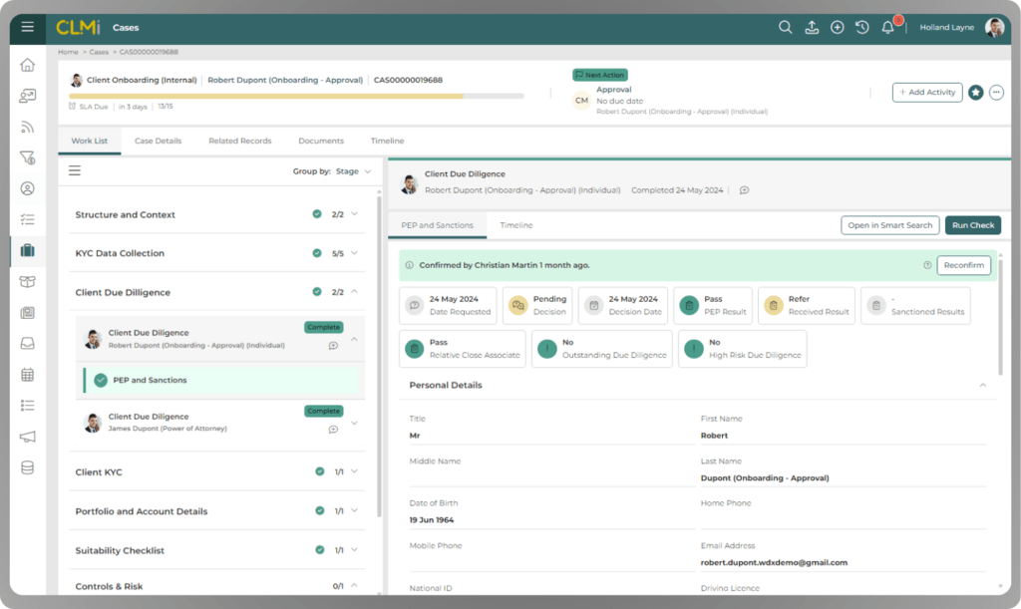Click the add (plus circle) icon in the header
This screenshot has width=1021, height=609.
tap(838, 27)
